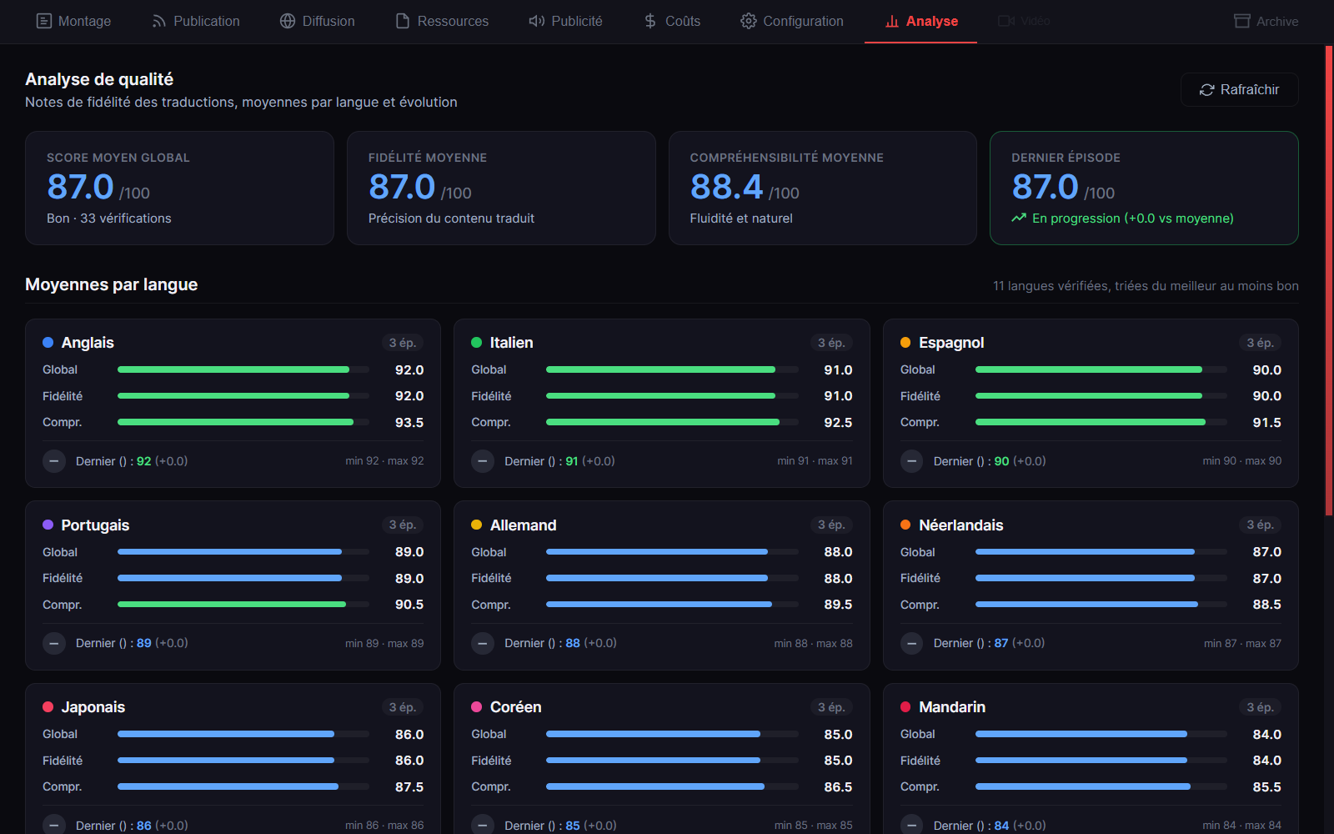Click the minus circle icon in the Mandarin card

pos(912,825)
